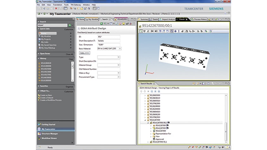Collapse the History section
Image resolution: width=267 pixels, height=150 pixels.
[39, 58]
